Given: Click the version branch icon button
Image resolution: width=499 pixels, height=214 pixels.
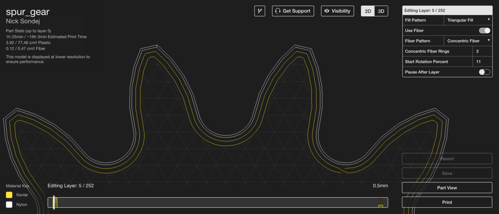Looking at the screenshot, I should 260,11.
